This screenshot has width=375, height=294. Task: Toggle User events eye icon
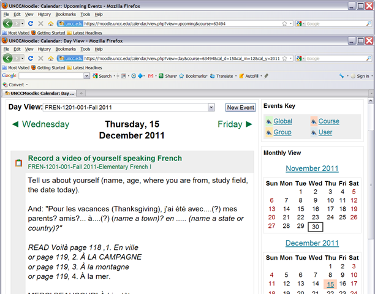pos(314,132)
